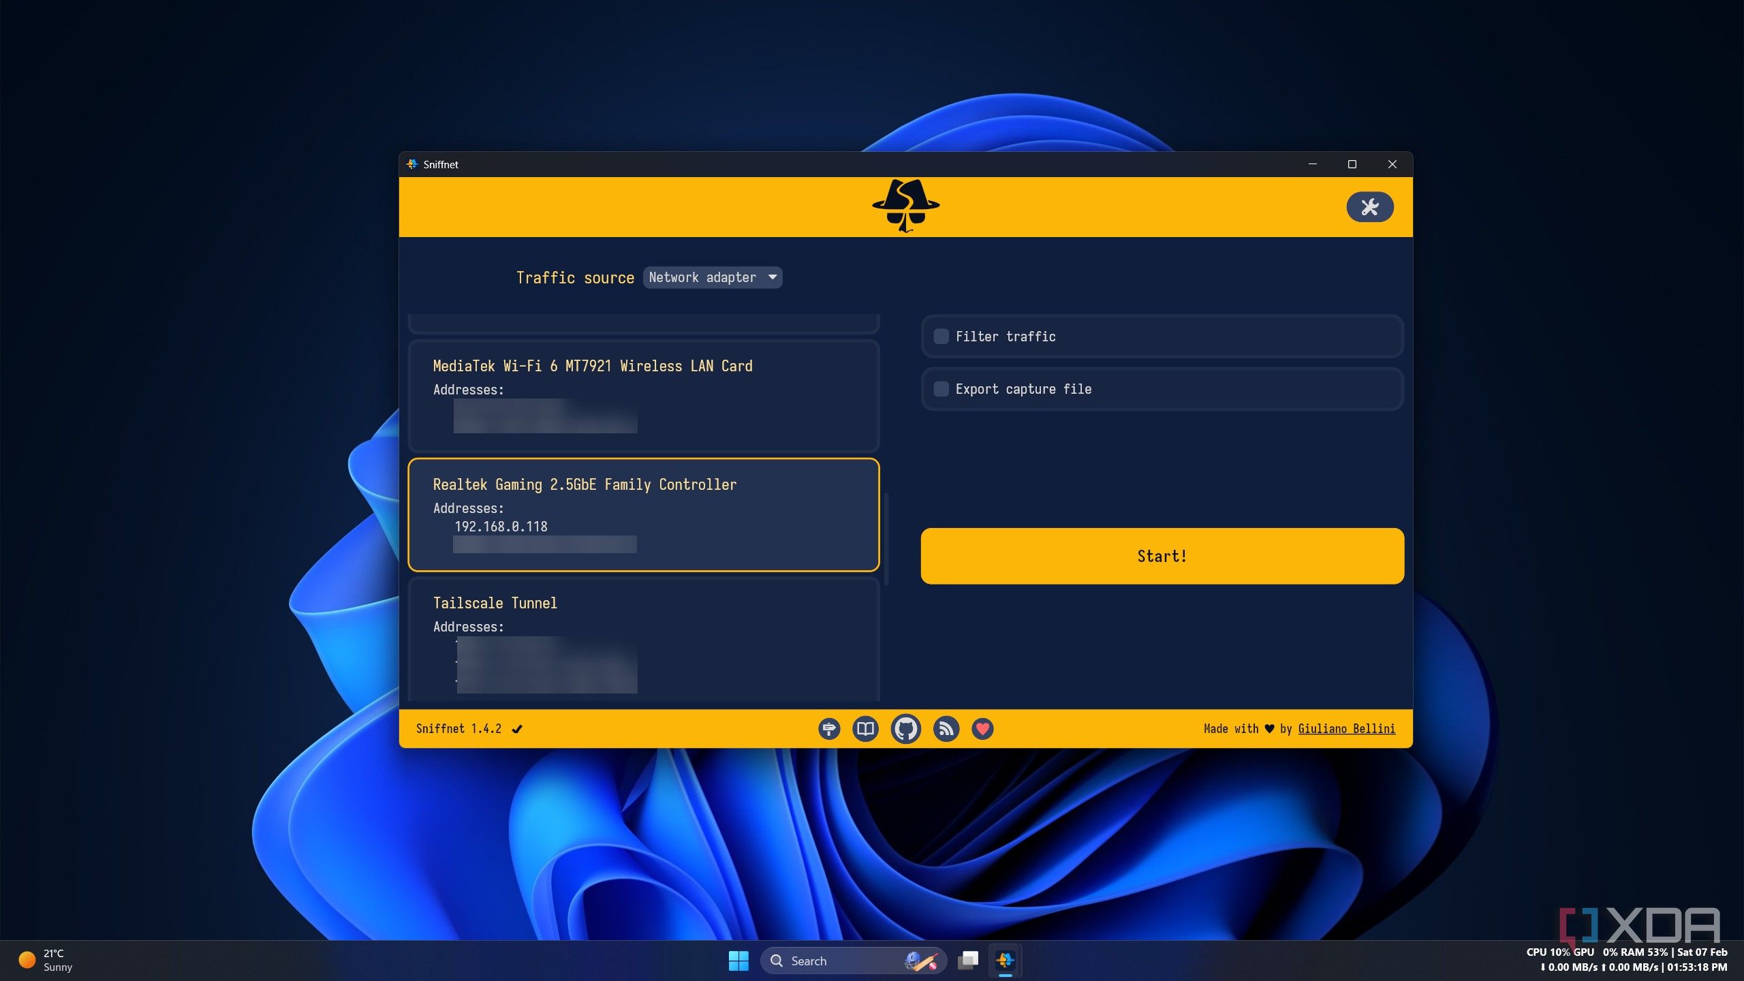The image size is (1744, 981).
Task: Click the Sniffnet 1.4.2 version checkmark
Action: click(x=517, y=729)
